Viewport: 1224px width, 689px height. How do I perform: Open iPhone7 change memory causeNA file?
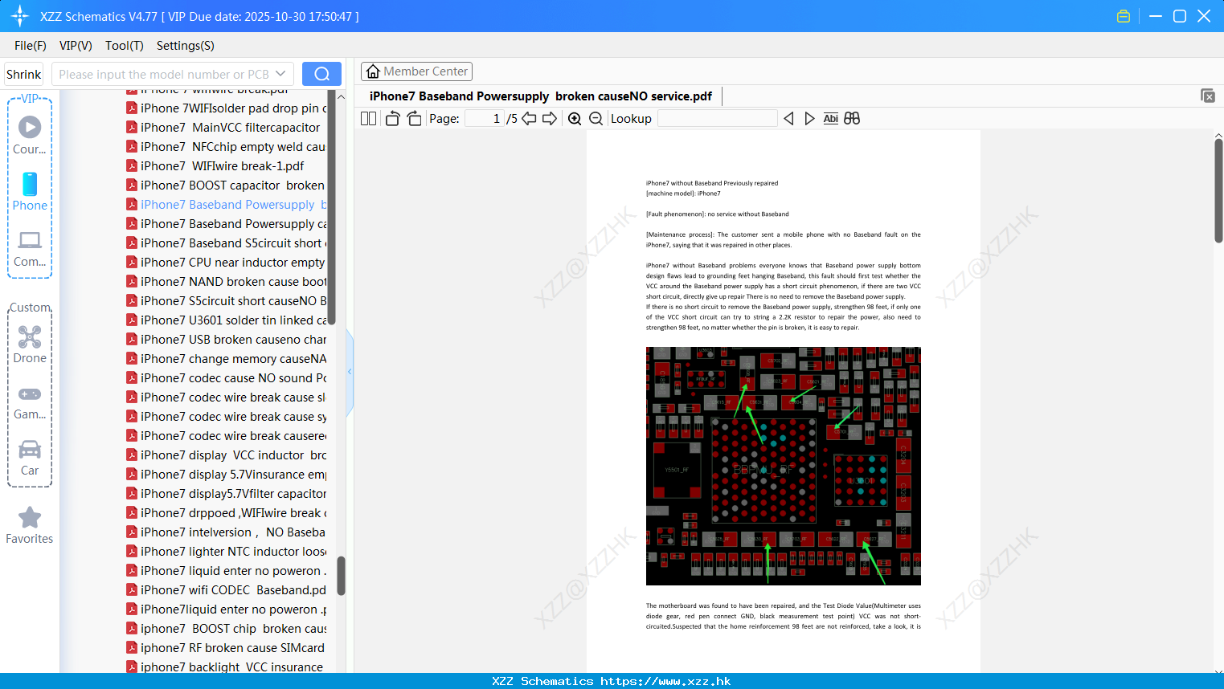226,359
